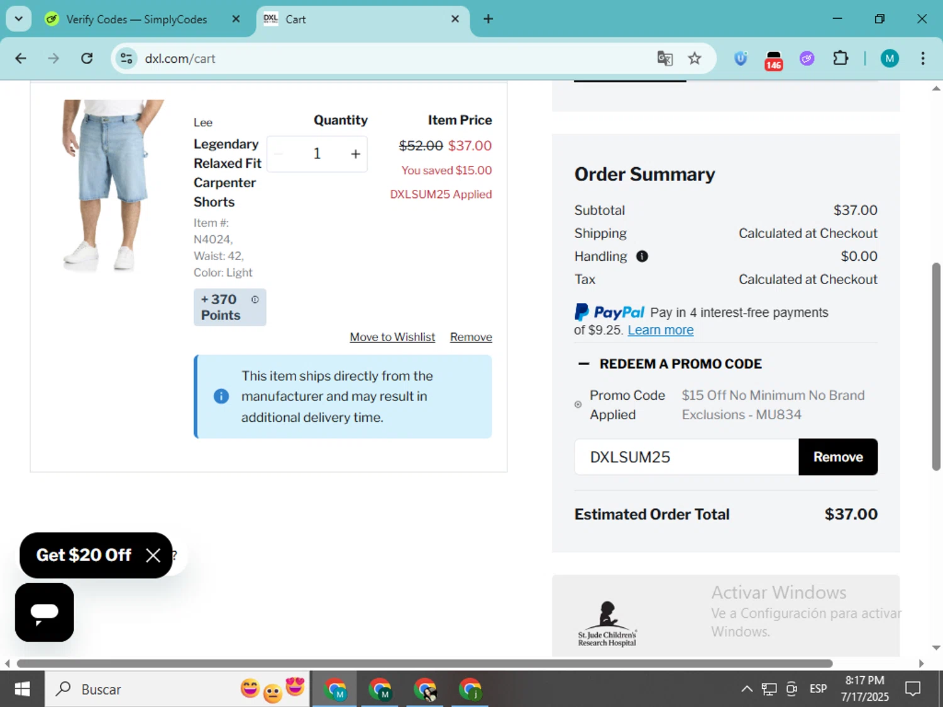Viewport: 943px width, 707px height.
Task: Click the Handling info icon
Action: (x=642, y=256)
